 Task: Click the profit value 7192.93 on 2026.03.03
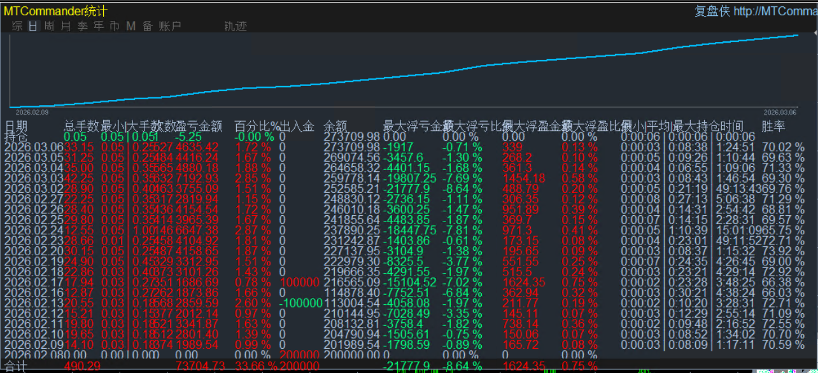pyautogui.click(x=197, y=178)
